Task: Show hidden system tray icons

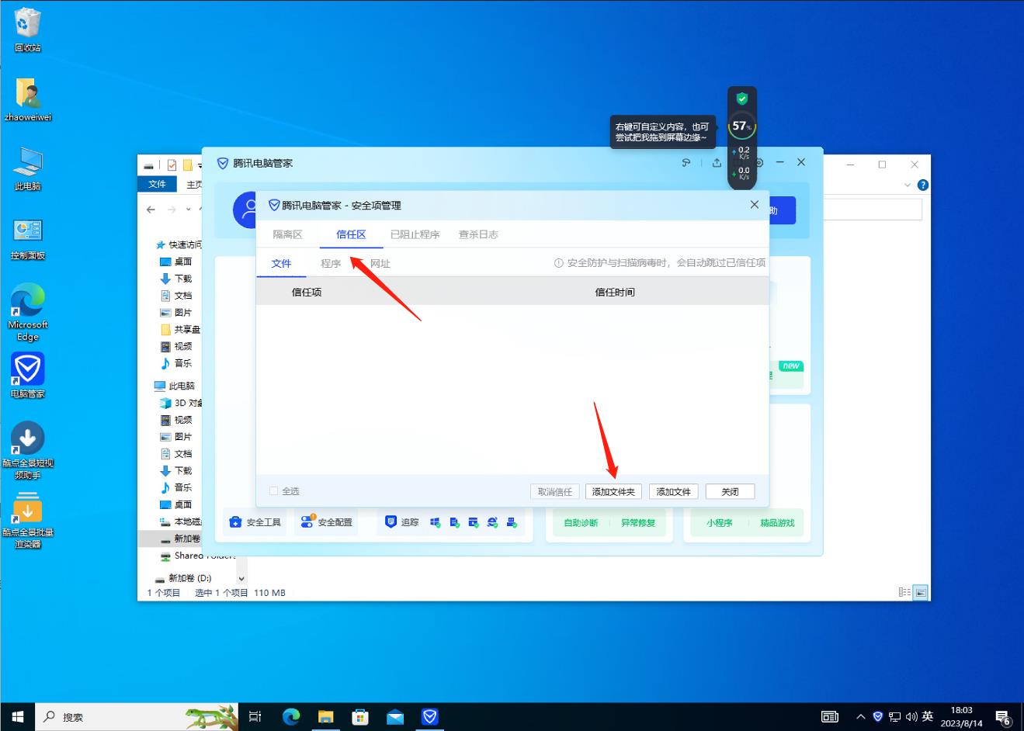Action: (860, 716)
